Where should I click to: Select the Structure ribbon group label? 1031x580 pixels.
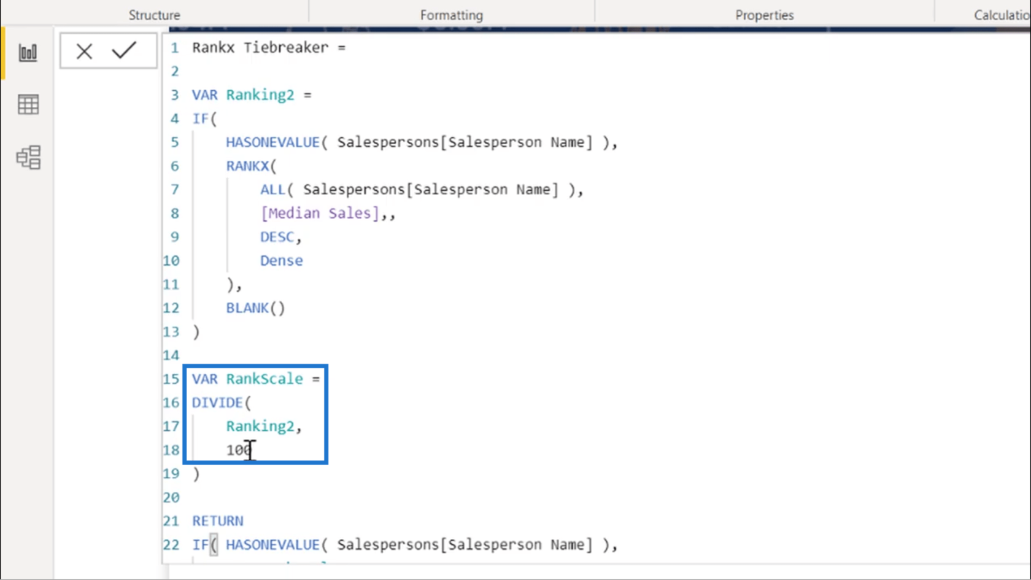click(x=155, y=15)
